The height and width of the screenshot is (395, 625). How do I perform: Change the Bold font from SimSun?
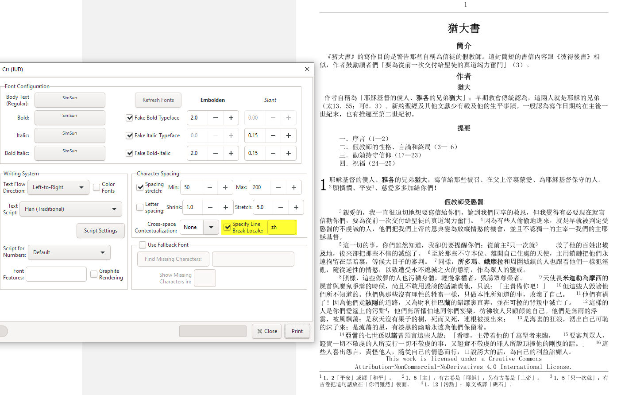coord(69,118)
